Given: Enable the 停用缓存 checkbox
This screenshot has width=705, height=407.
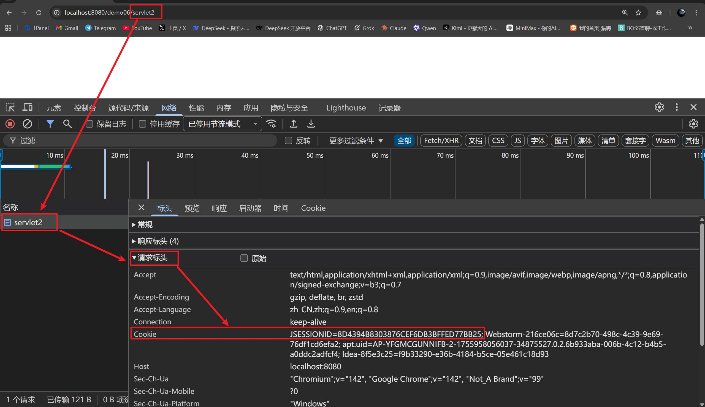Looking at the screenshot, I should [x=142, y=124].
